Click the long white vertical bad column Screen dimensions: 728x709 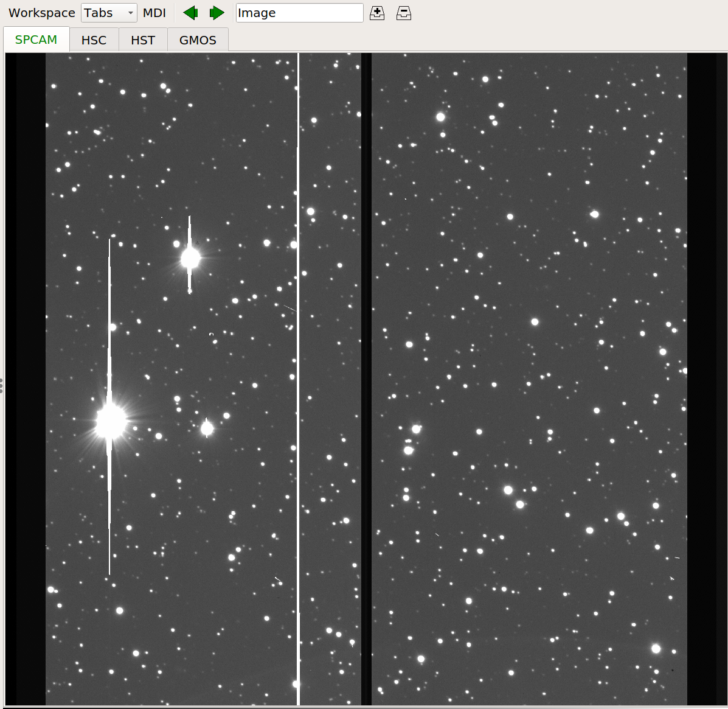coord(298,379)
